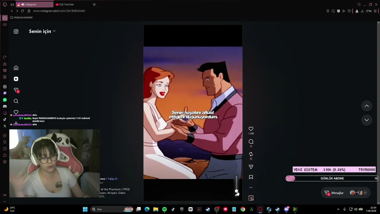Open Epic Games Launcher from the taskbar
The width and height of the screenshot is (380, 214).
(182, 209)
